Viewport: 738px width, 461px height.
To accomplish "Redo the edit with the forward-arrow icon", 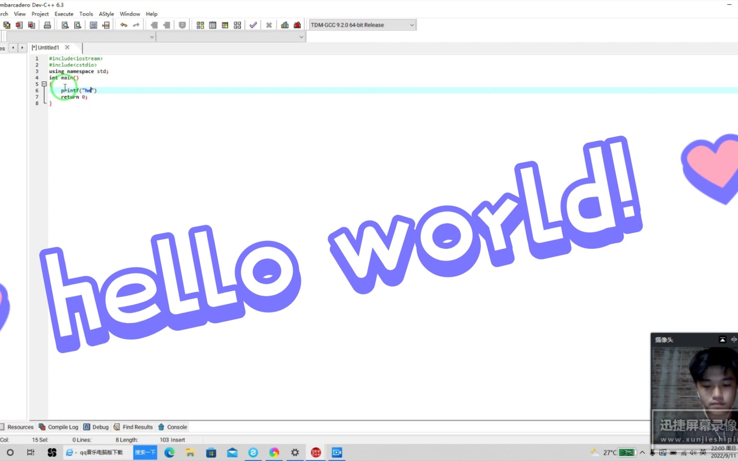I will pyautogui.click(x=136, y=24).
